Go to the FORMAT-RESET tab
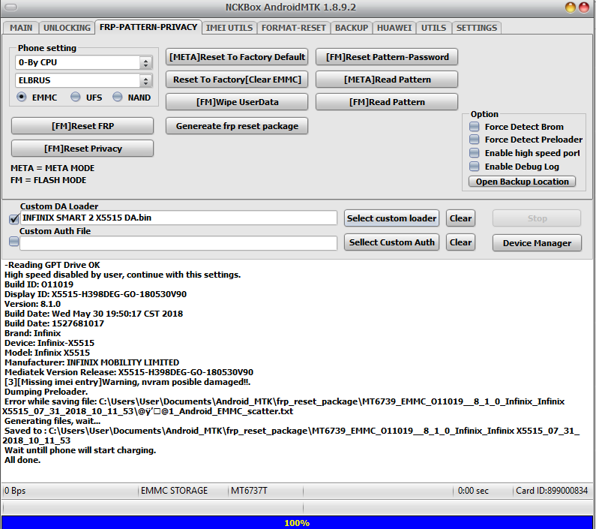Viewport: 596px width, 529px height. click(293, 28)
